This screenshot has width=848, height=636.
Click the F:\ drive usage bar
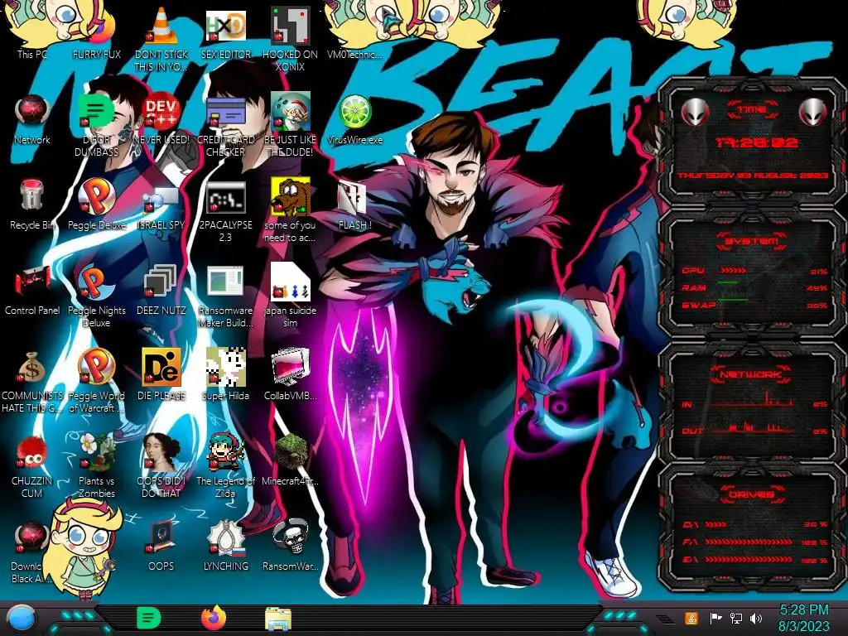pyautogui.click(x=749, y=542)
